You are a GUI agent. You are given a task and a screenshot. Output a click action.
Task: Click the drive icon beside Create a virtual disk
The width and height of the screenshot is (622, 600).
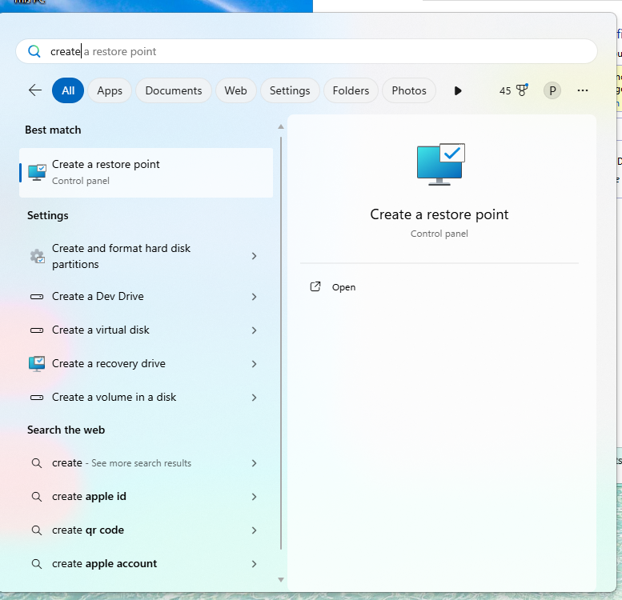click(37, 330)
